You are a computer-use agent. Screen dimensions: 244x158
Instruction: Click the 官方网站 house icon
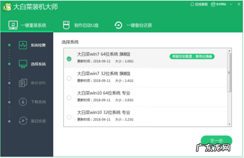(x=213, y=4)
